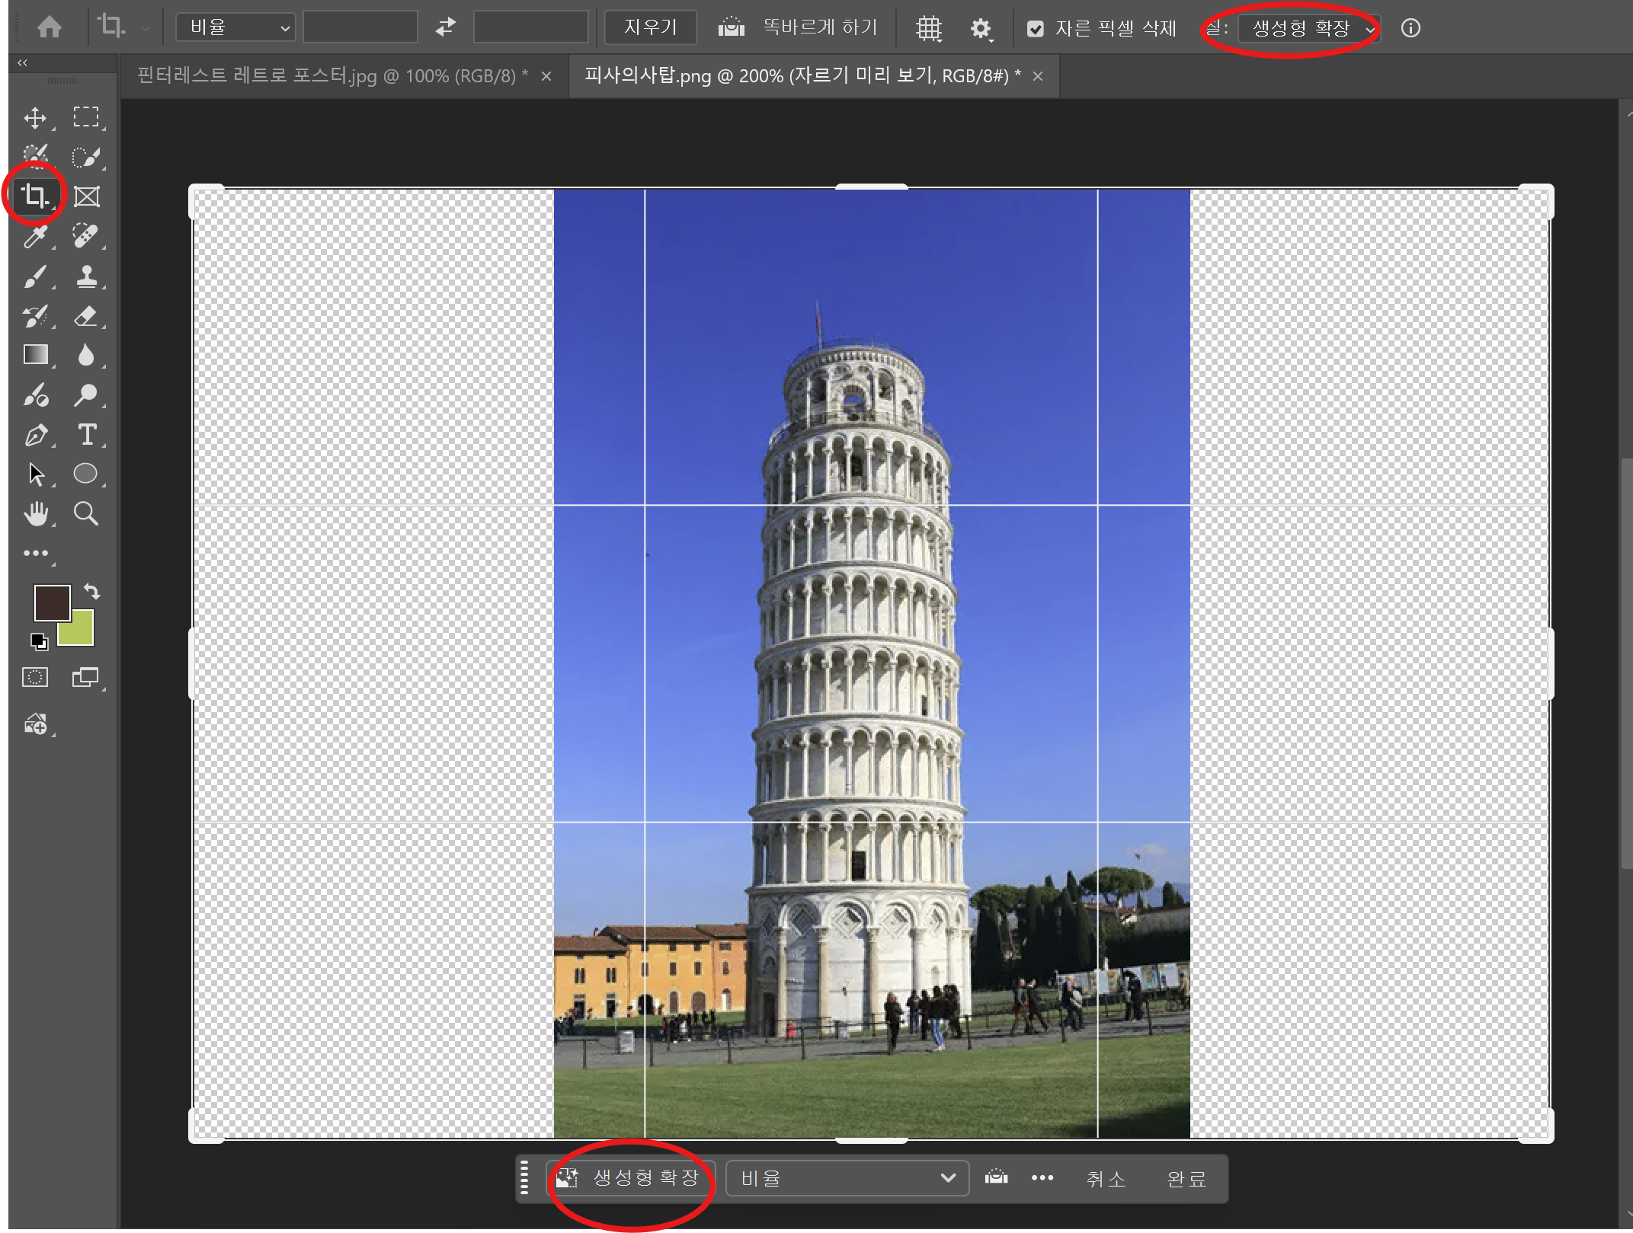Select the Hand tool
The width and height of the screenshot is (1633, 1233).
[35, 514]
